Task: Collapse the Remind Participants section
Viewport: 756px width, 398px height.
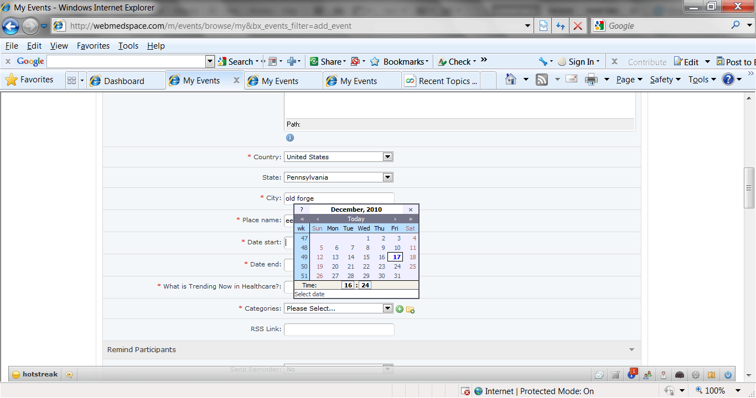Action: tap(631, 350)
